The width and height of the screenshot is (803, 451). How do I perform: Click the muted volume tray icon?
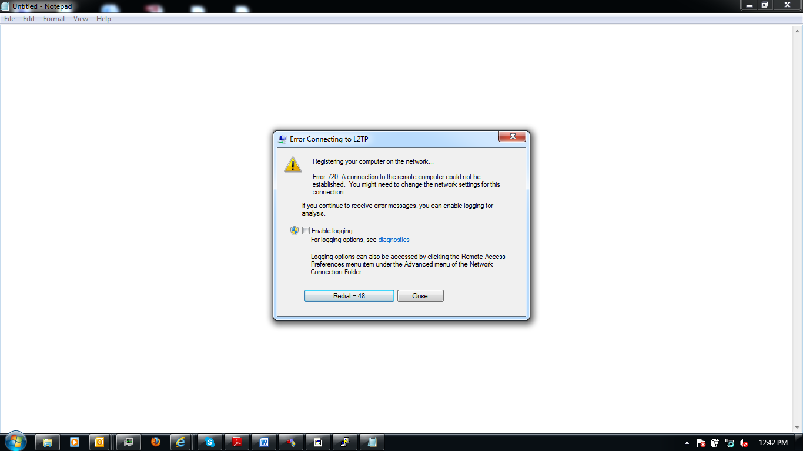(x=744, y=443)
